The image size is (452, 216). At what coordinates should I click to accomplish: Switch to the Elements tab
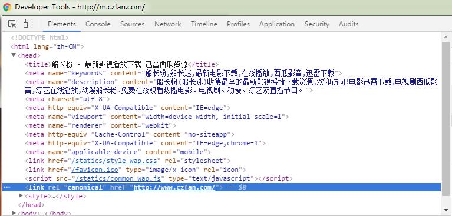click(62, 24)
